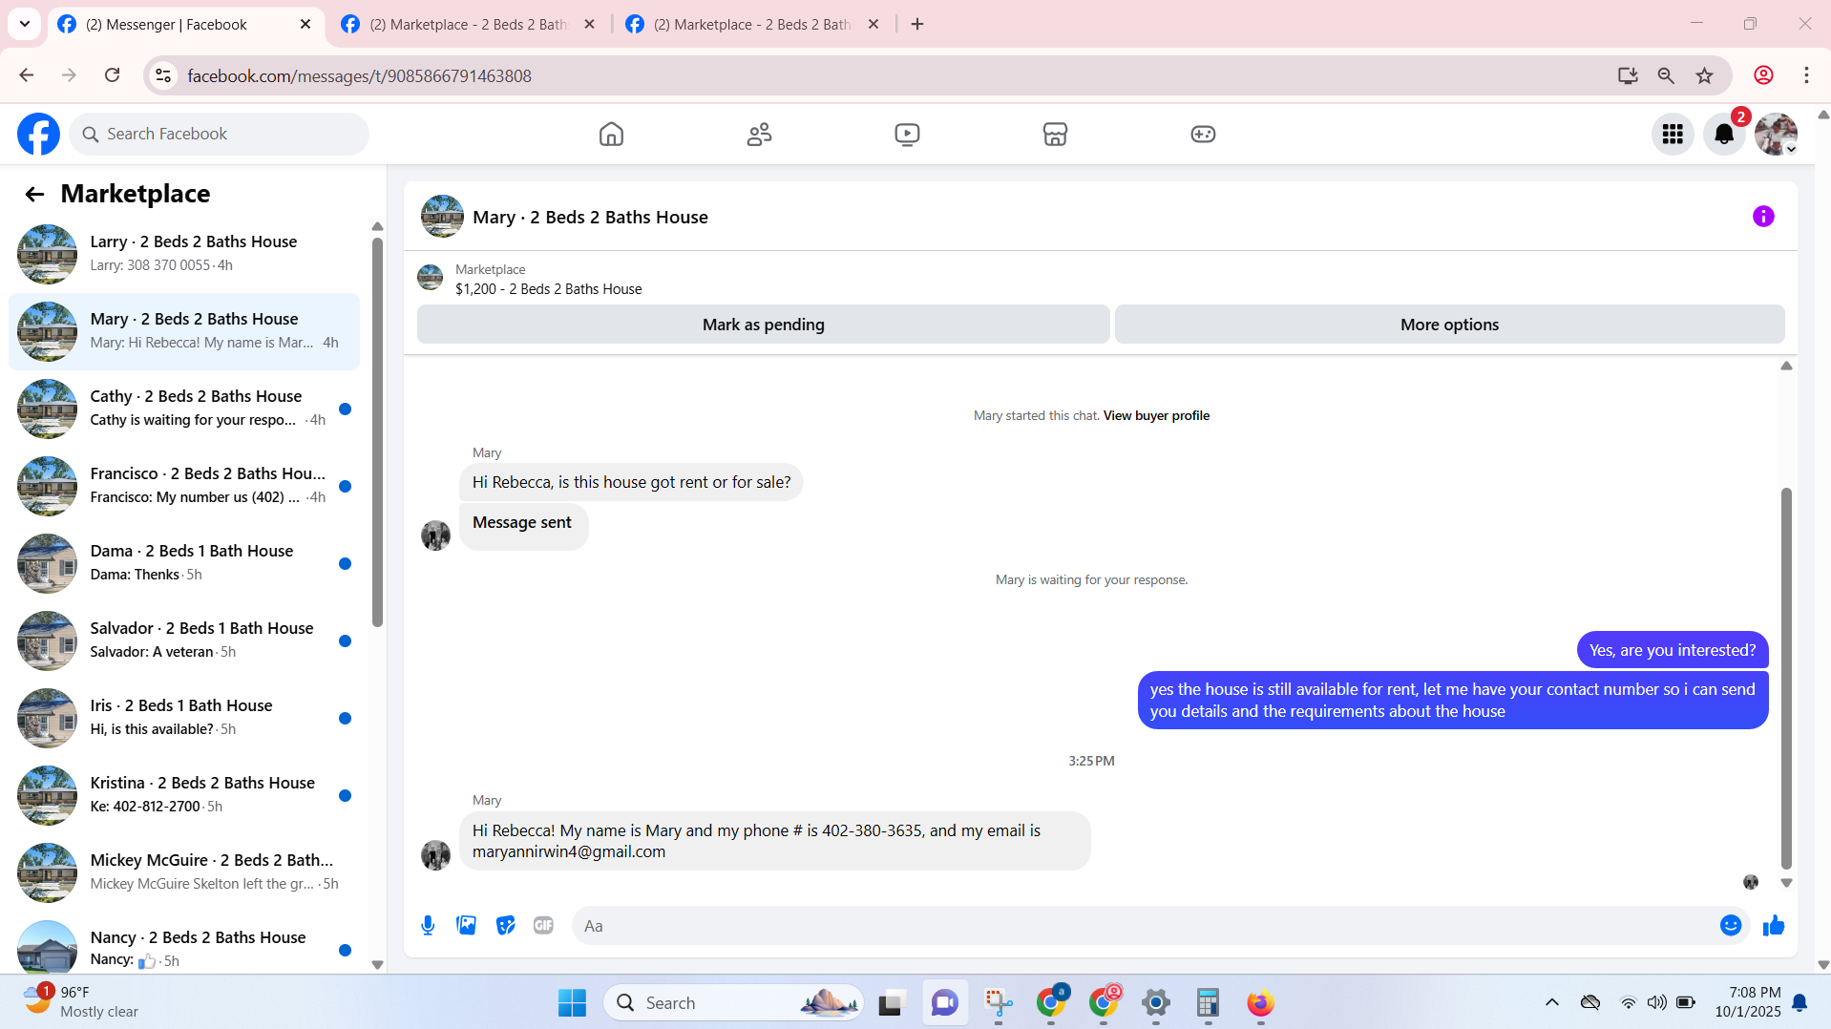Switch to the second Marketplace browser tab
The height and width of the screenshot is (1029, 1831).
pyautogui.click(x=468, y=25)
